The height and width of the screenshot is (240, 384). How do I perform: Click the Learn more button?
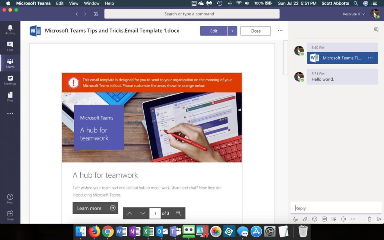[95, 208]
